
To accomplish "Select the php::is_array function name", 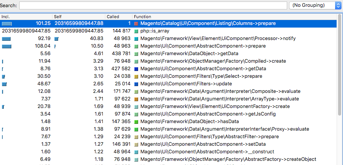I will 155,31.
